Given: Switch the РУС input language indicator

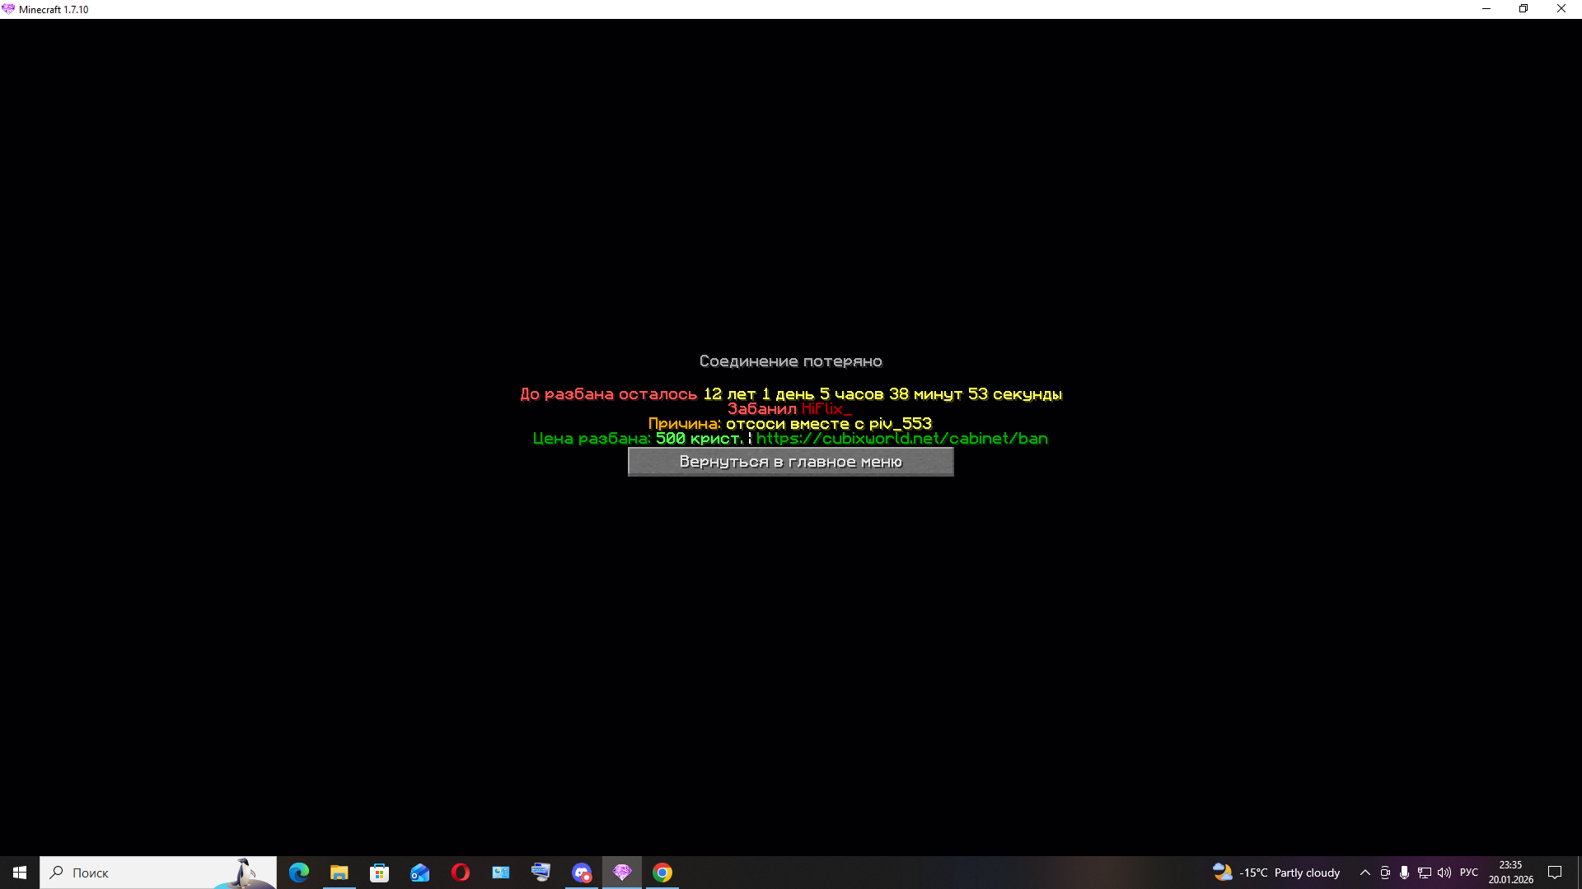Looking at the screenshot, I should click(1468, 873).
